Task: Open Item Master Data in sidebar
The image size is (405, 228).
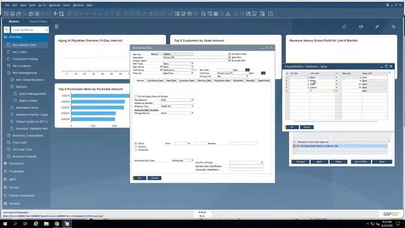Action: click(x=24, y=45)
